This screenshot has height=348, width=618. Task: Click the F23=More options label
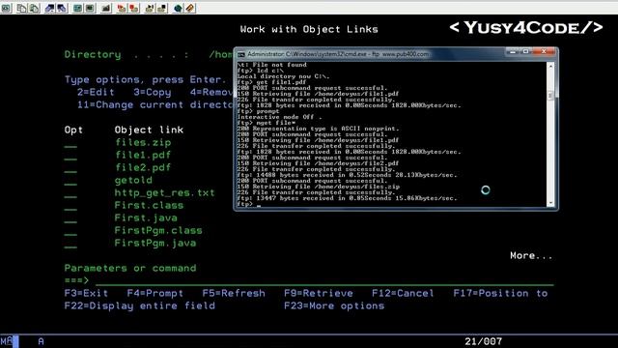[334, 305]
